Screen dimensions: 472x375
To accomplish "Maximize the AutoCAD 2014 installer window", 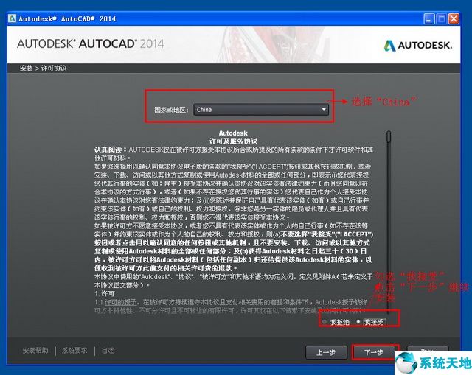I will [x=441, y=19].
